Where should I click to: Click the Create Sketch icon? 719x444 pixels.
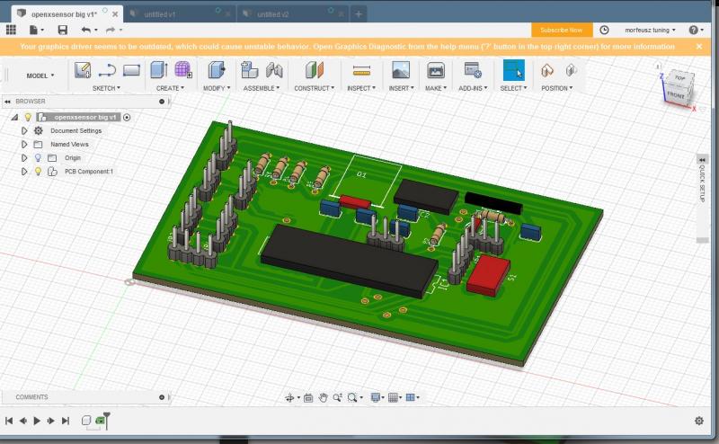pyautogui.click(x=83, y=70)
